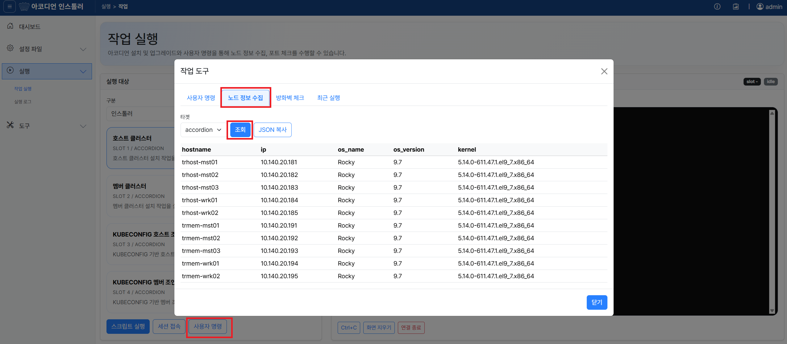Viewport: 787px width, 344px height.
Task: Click the trhost-mst01 hostname cell
Action: [200, 162]
